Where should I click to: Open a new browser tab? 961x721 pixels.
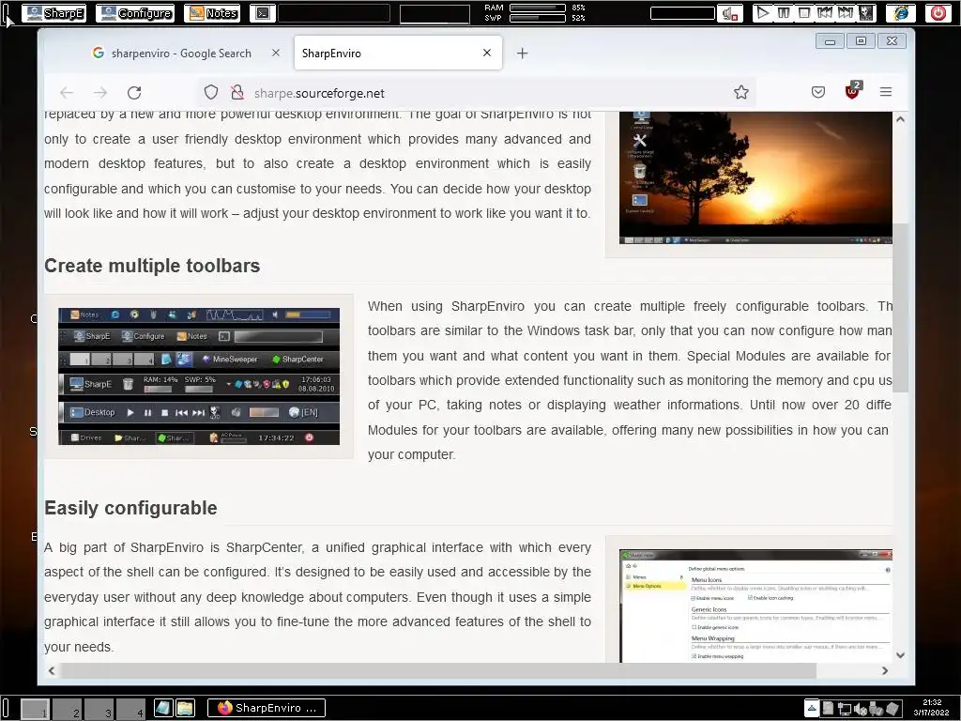[x=522, y=54]
